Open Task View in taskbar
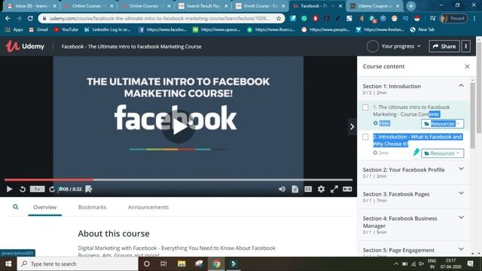This screenshot has width=482, height=271. point(163,264)
